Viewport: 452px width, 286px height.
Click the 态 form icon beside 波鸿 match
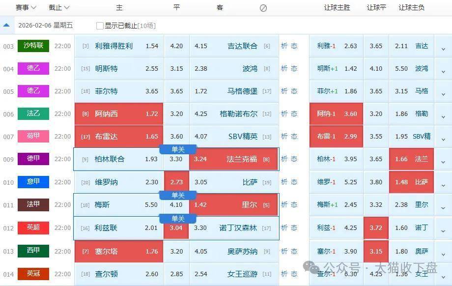[x=293, y=68]
